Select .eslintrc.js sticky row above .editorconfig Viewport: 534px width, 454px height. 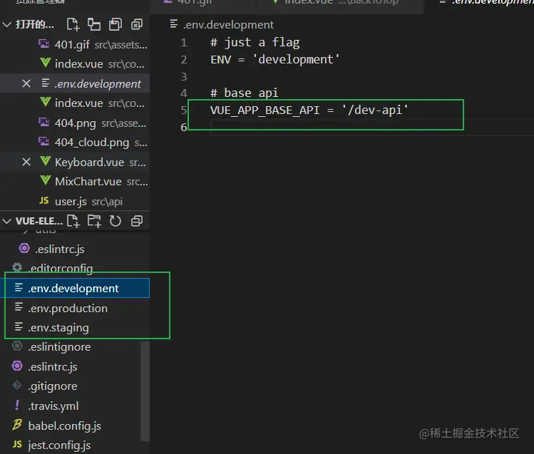(75, 249)
